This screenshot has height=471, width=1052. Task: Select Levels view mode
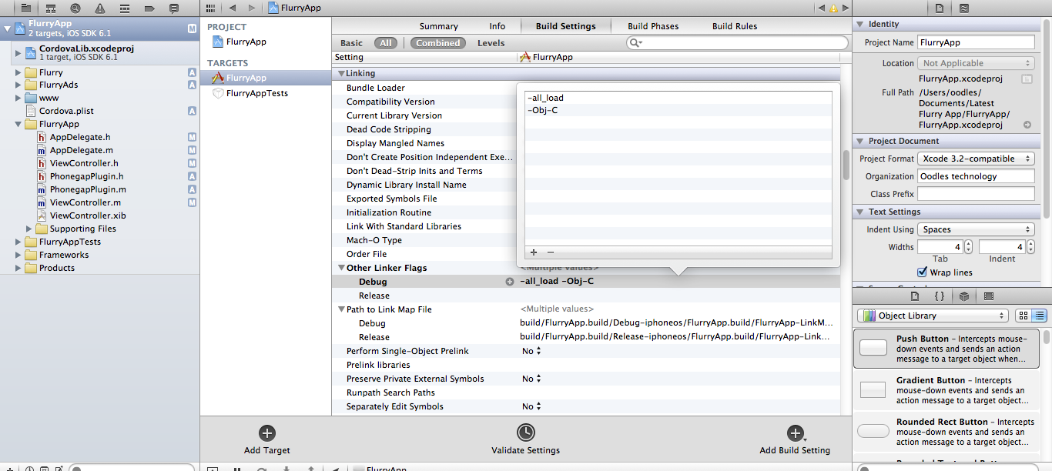[x=491, y=43]
